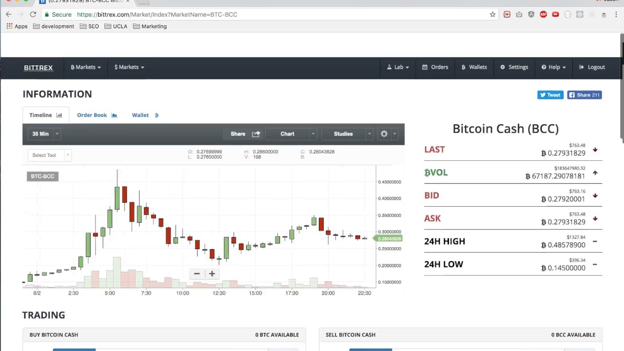Image resolution: width=624 pixels, height=351 pixels.
Task: Open the UCLA bookmarks folder
Action: click(116, 26)
